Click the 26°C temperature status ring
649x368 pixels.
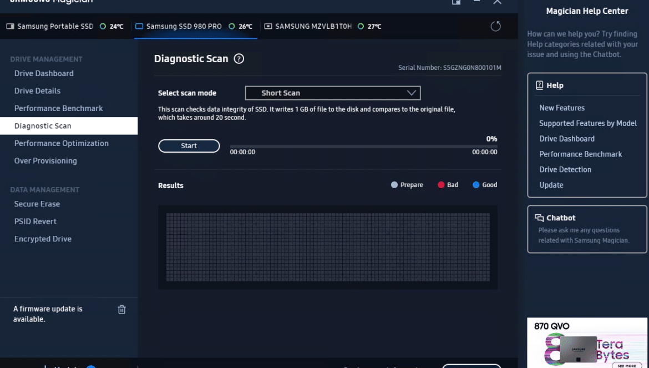232,27
